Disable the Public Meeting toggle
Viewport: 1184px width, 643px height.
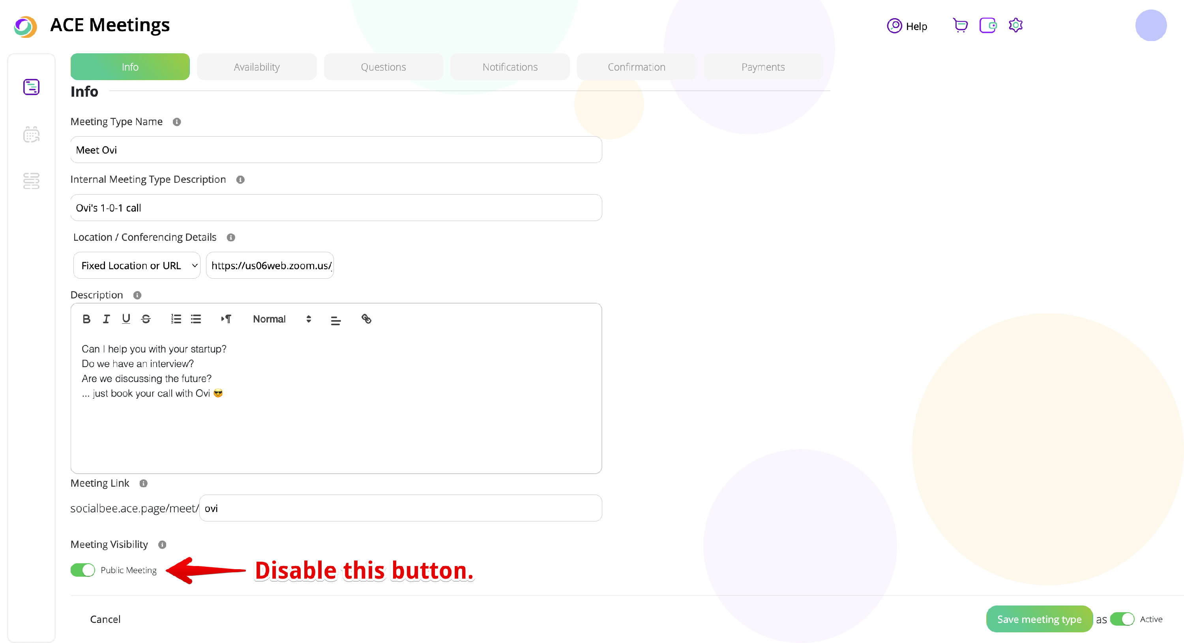[x=83, y=570]
